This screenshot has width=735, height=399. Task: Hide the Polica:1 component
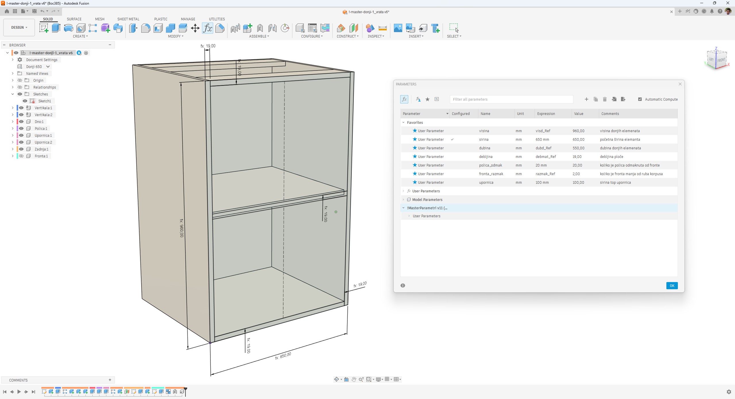coord(21,128)
